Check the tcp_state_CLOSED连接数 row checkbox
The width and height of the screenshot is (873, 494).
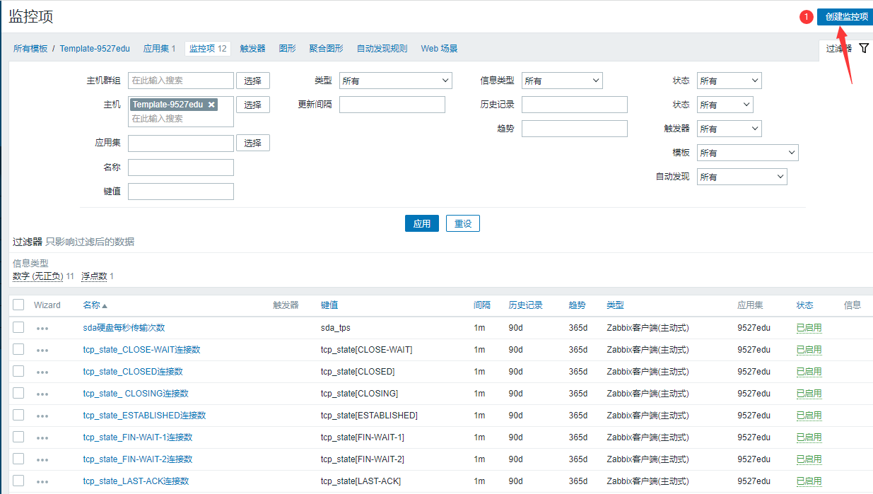point(18,371)
